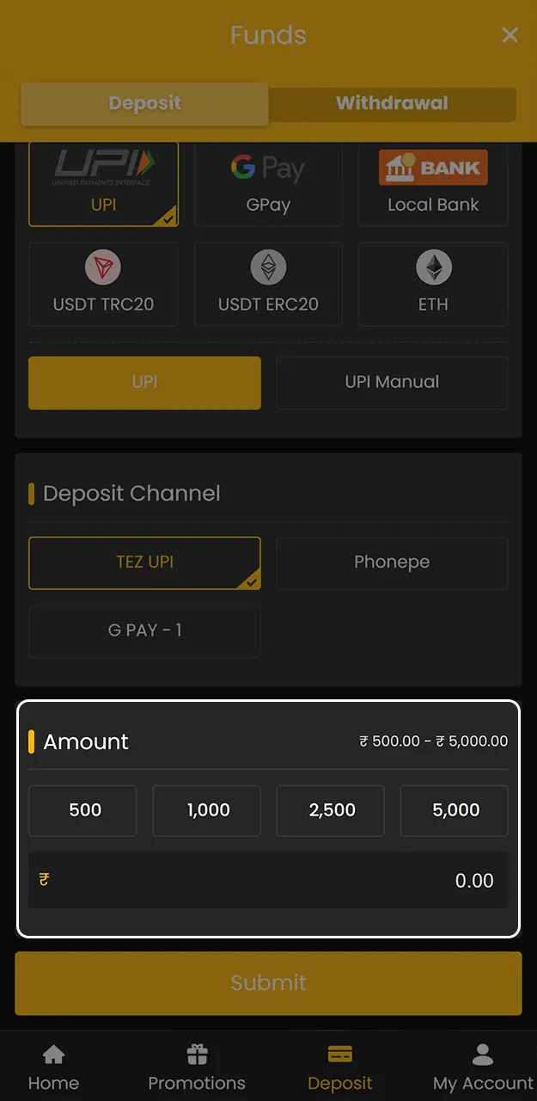Select the Deposit tab at top
This screenshot has height=1101, width=537.
click(144, 103)
